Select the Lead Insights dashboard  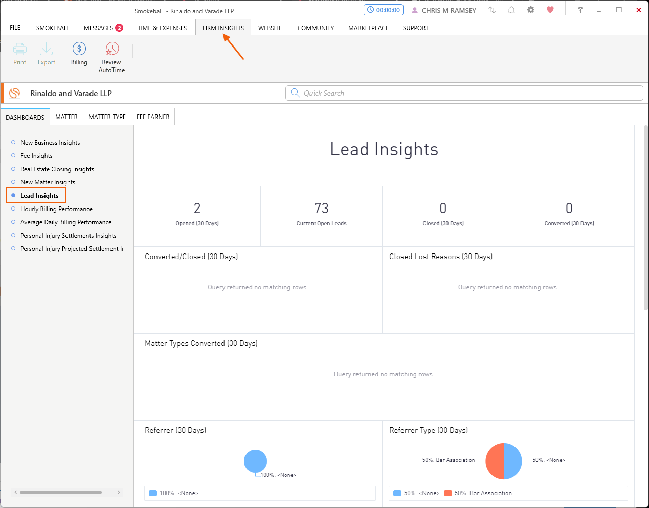click(x=39, y=196)
